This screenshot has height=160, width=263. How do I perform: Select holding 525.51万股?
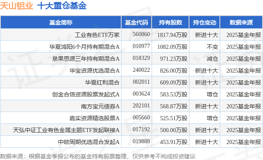(x=173, y=118)
